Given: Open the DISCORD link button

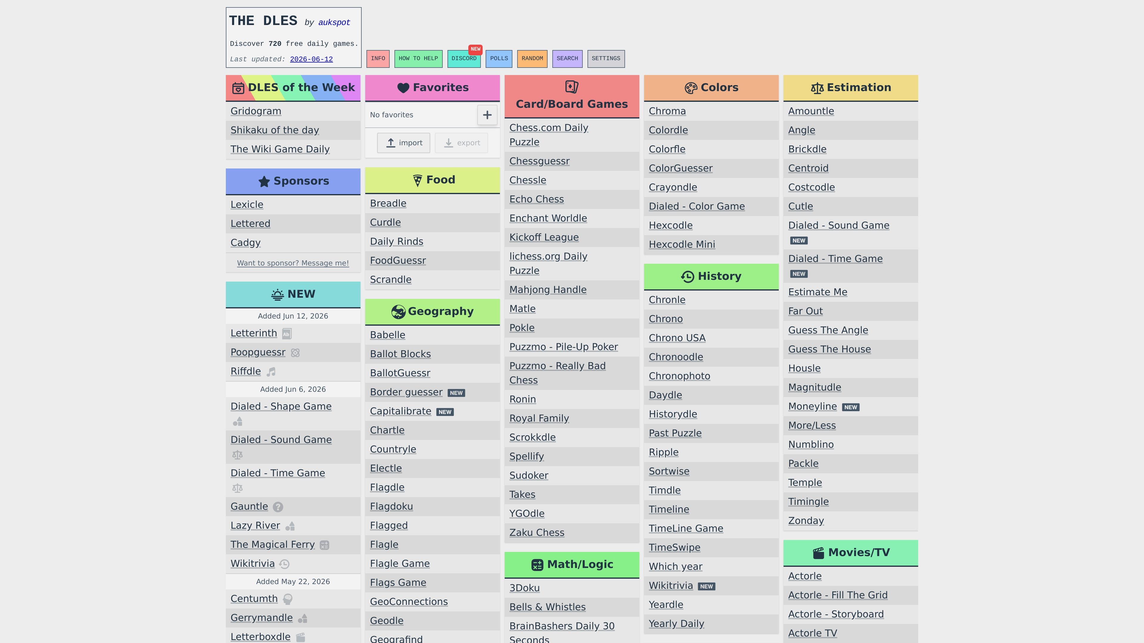Looking at the screenshot, I should tap(464, 59).
